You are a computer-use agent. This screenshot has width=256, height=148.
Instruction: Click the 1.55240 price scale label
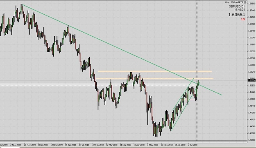(x=251, y=72)
